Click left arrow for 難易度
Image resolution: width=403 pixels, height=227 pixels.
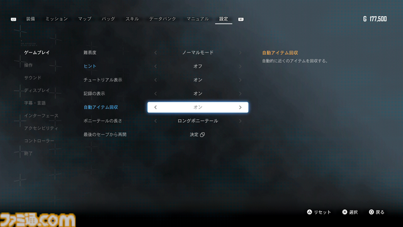[x=156, y=52]
